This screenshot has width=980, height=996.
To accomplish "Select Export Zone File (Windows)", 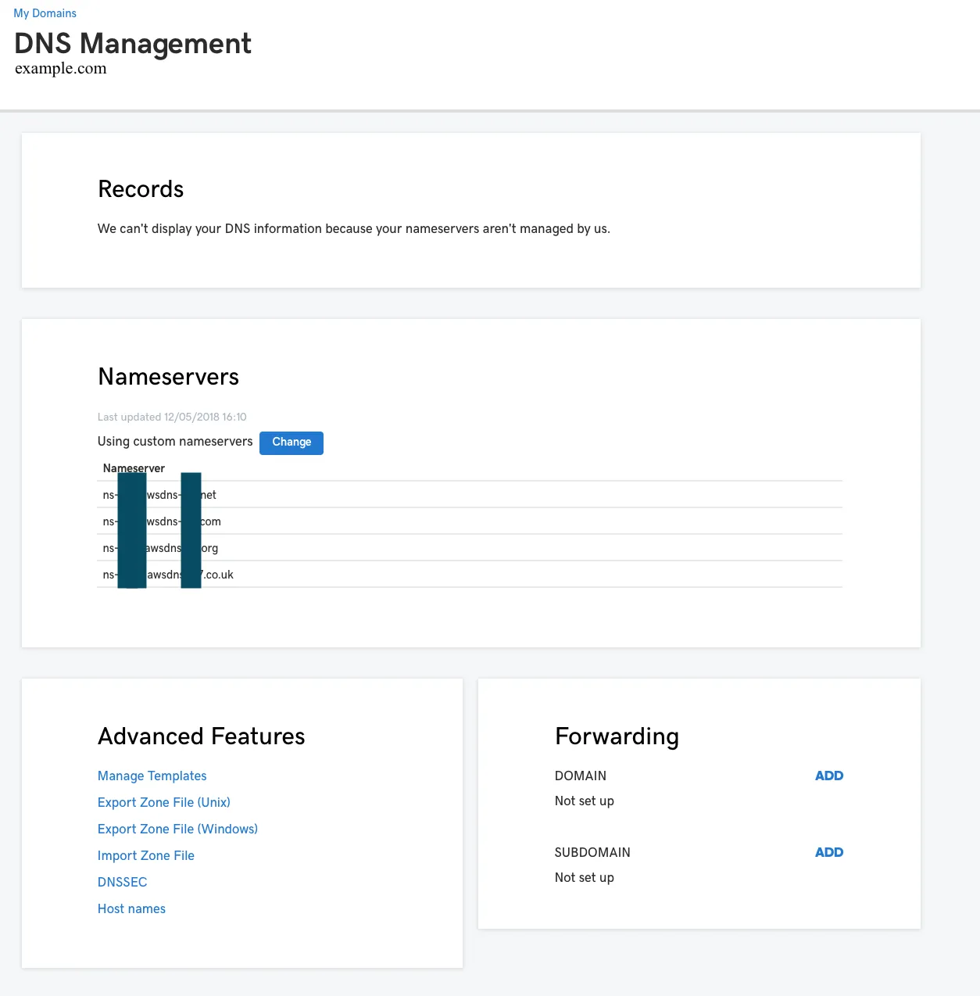I will pos(177,829).
